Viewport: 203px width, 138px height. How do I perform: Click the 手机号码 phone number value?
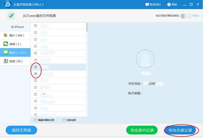pyautogui.click(x=154, y=84)
